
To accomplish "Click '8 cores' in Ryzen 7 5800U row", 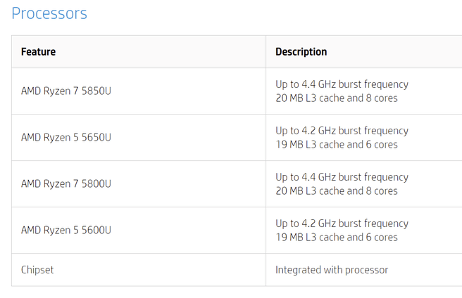I will [382, 191].
